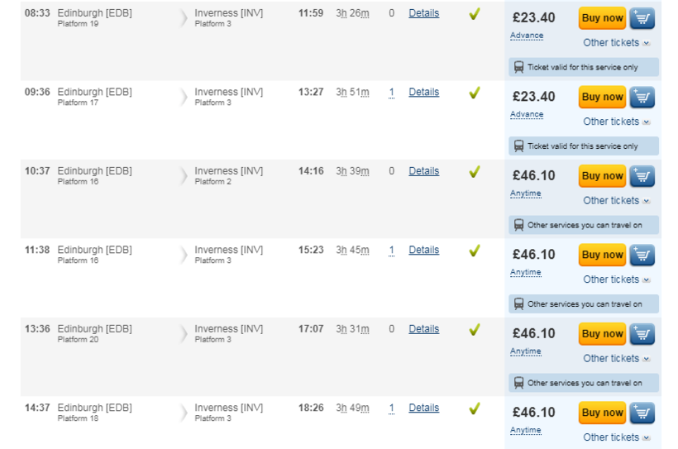This screenshot has height=449, width=678.
Task: Open Other tickets for 13:36 service
Action: [616, 359]
